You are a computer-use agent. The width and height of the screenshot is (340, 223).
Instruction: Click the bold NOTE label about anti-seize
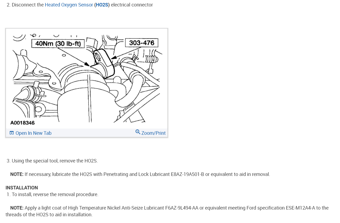pos(17,208)
